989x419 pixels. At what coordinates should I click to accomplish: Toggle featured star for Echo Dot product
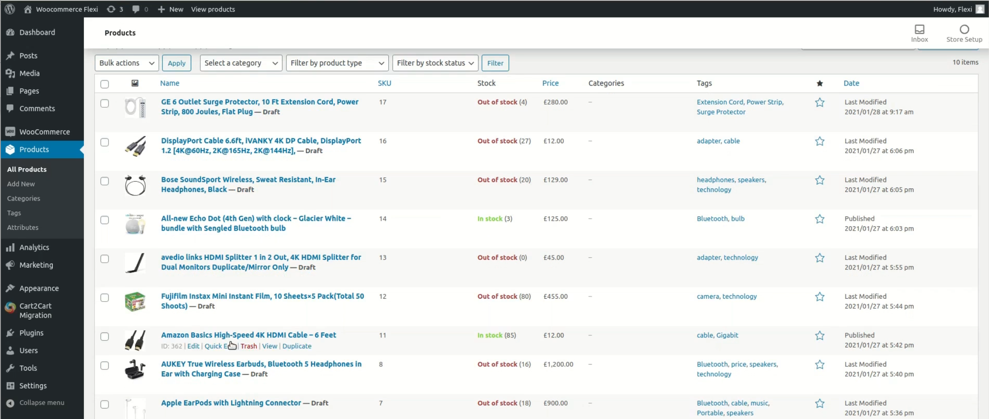coord(819,219)
